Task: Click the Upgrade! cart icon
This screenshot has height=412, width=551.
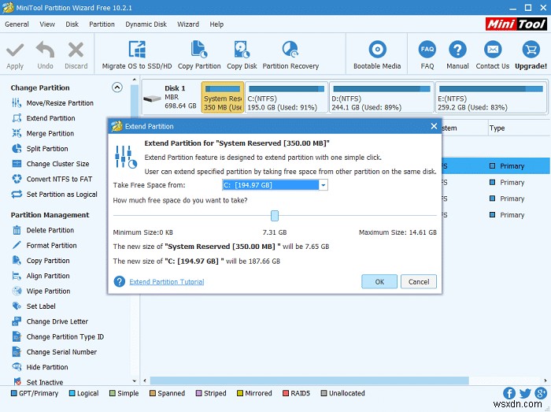Action: pos(531,50)
